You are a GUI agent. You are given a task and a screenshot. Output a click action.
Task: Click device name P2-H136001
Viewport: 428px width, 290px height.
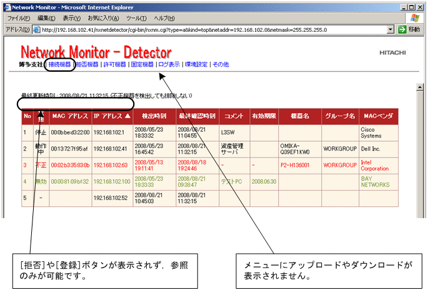[x=295, y=166]
